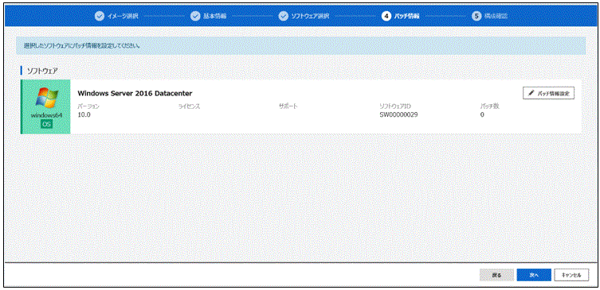Screen dimensions: 600x290
Task: Click the checkmark icon beside ソフトウェア選択
Action: point(283,16)
